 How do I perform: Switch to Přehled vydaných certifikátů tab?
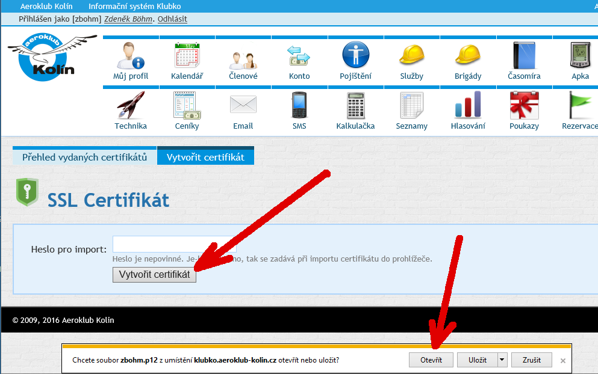click(x=84, y=157)
